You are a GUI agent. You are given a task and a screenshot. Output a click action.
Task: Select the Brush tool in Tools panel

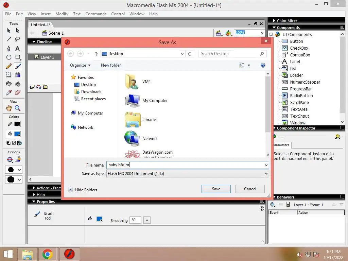tap(18, 66)
